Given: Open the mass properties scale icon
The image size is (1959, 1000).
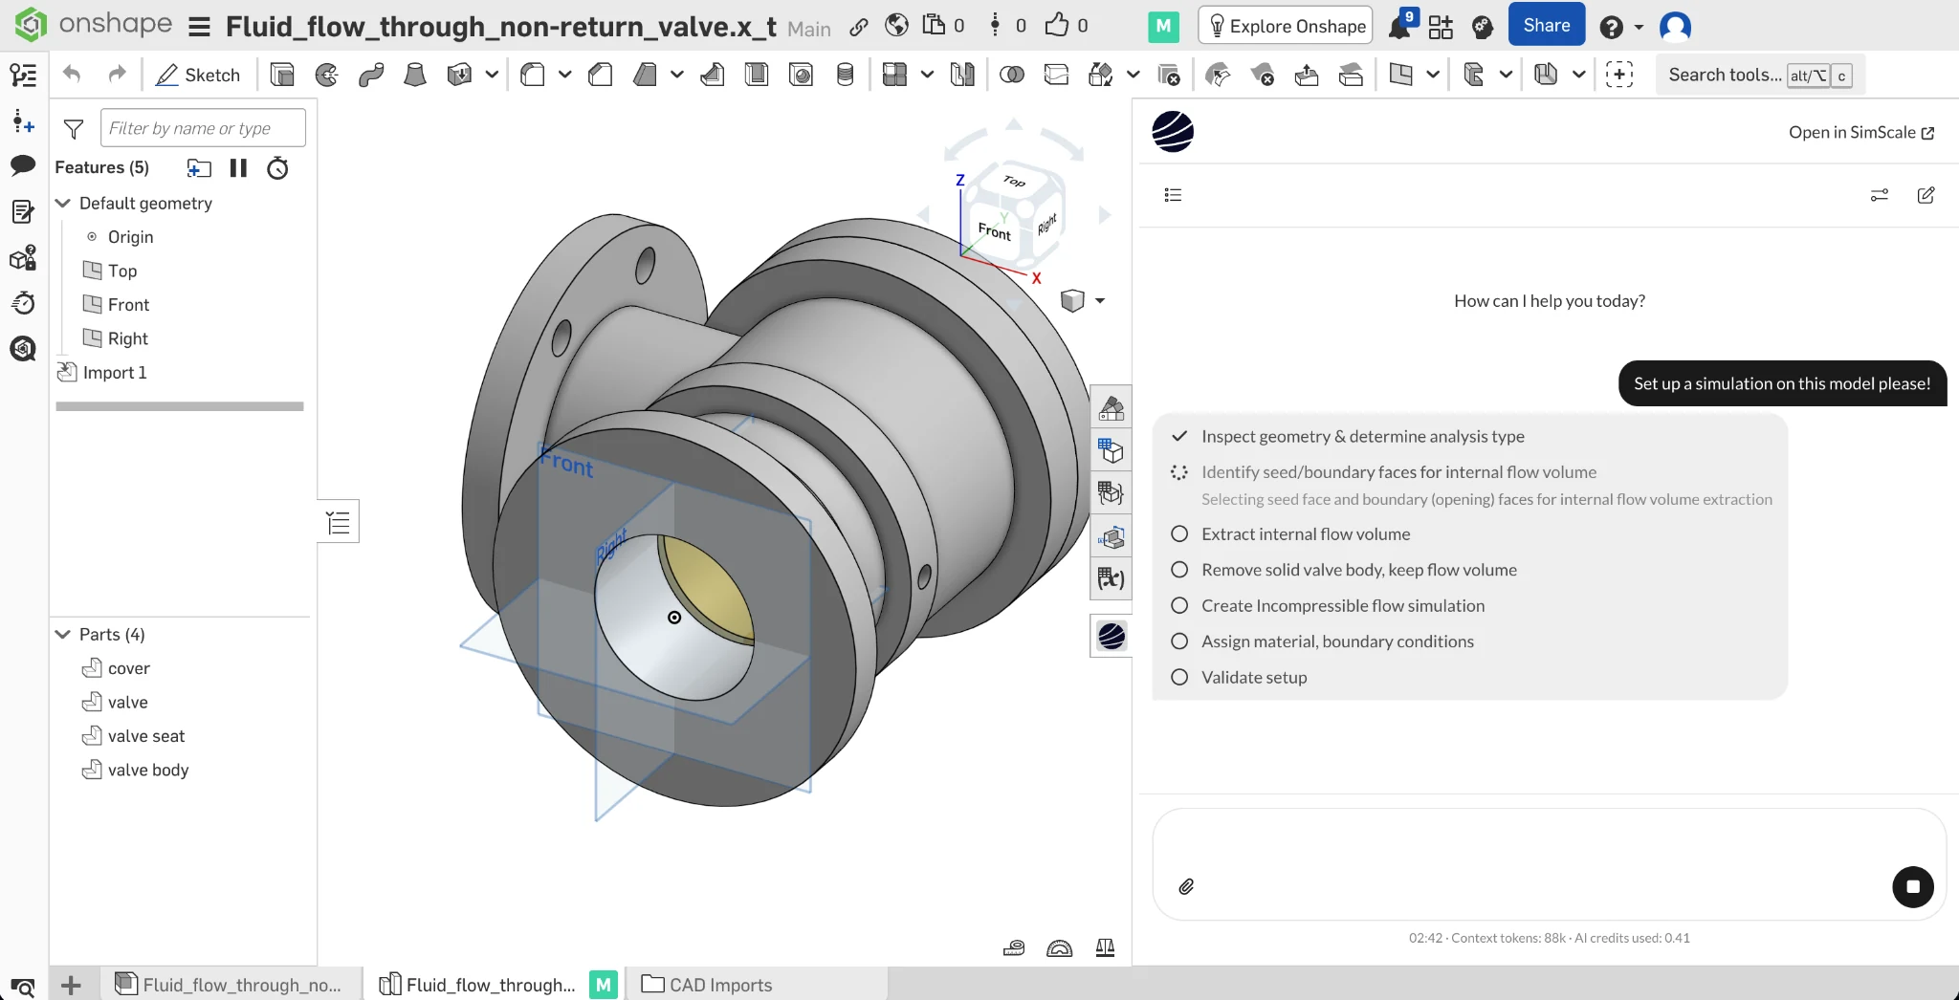Looking at the screenshot, I should tap(1105, 947).
